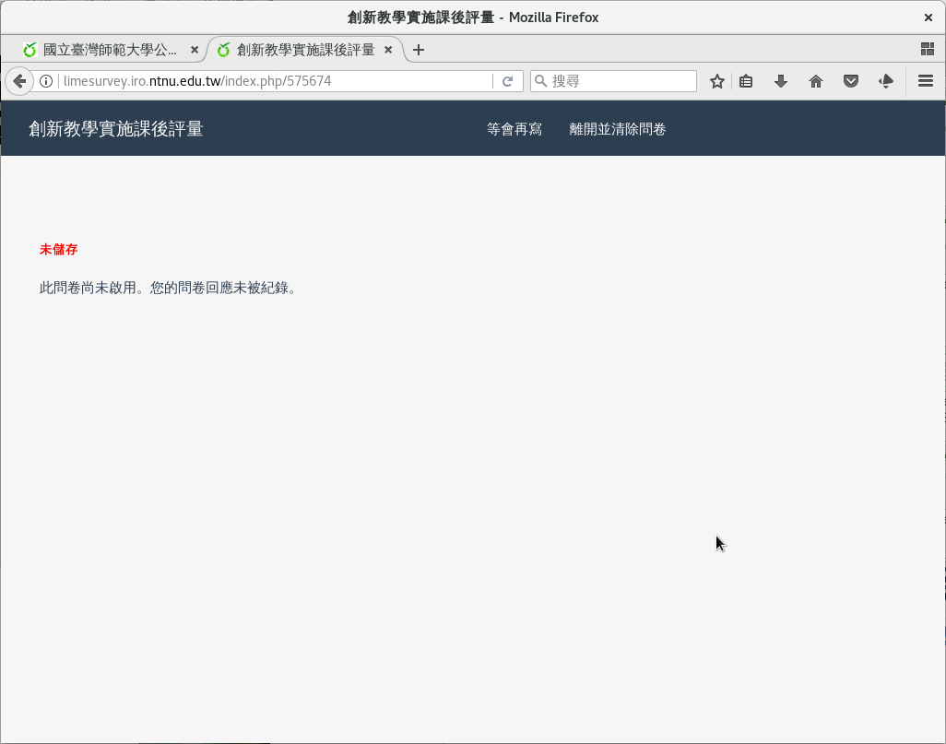The width and height of the screenshot is (946, 744).
Task: Click the 此問卷尚未啟用 message text
Action: 169,288
